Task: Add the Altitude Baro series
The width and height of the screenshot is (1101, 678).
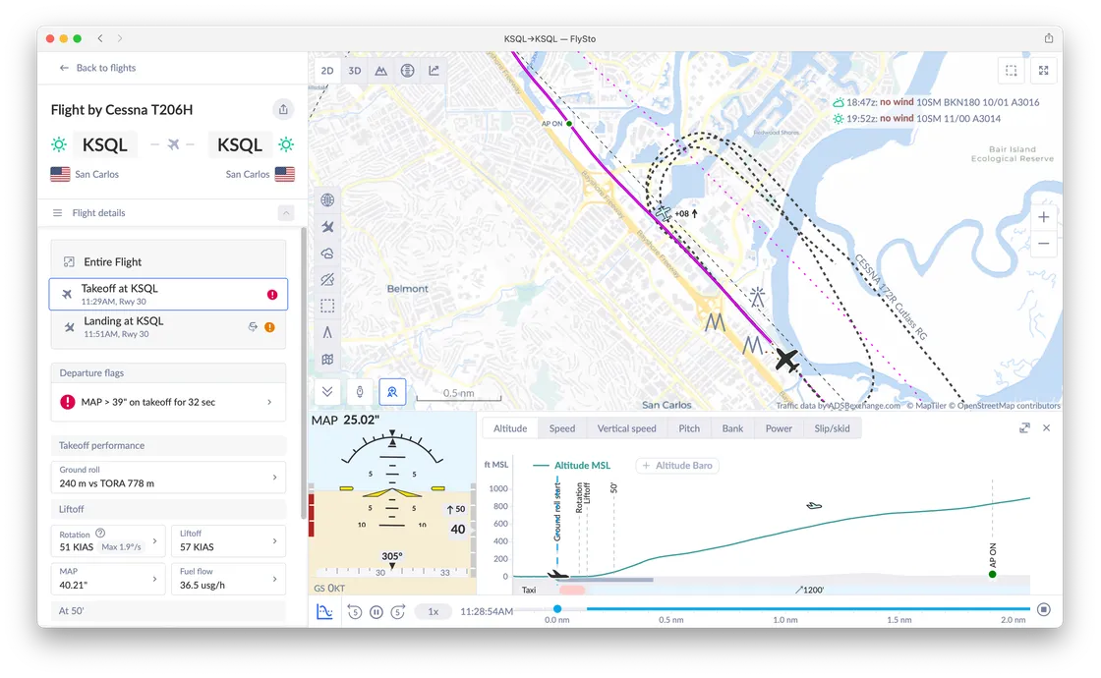Action: click(677, 466)
